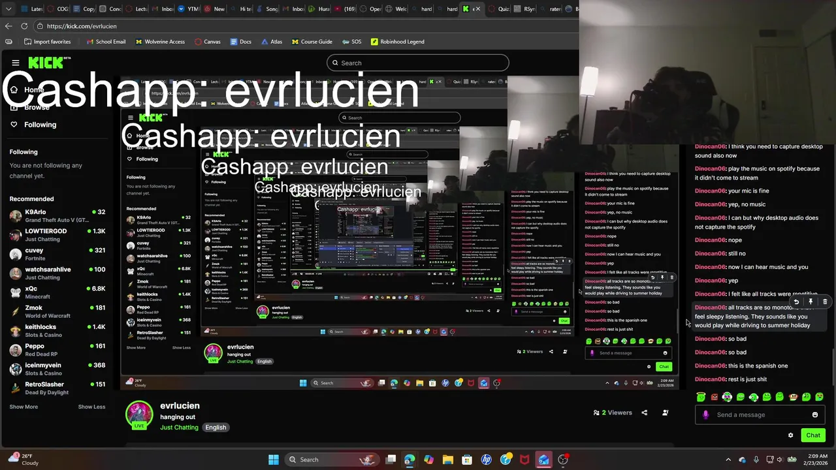Open School Email bookmark
The width and height of the screenshot is (836, 470).
point(105,42)
